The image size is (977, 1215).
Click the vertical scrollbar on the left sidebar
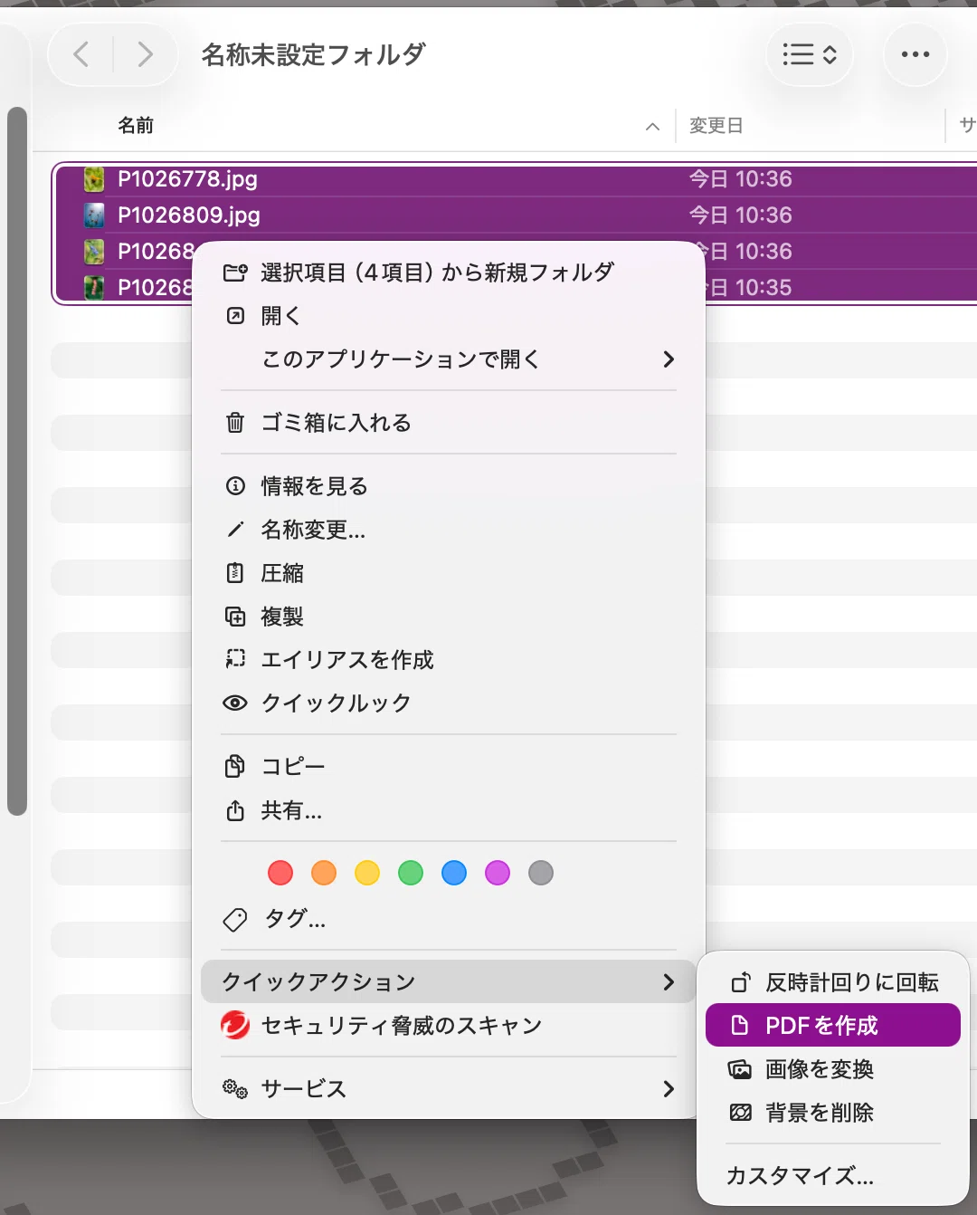16,461
